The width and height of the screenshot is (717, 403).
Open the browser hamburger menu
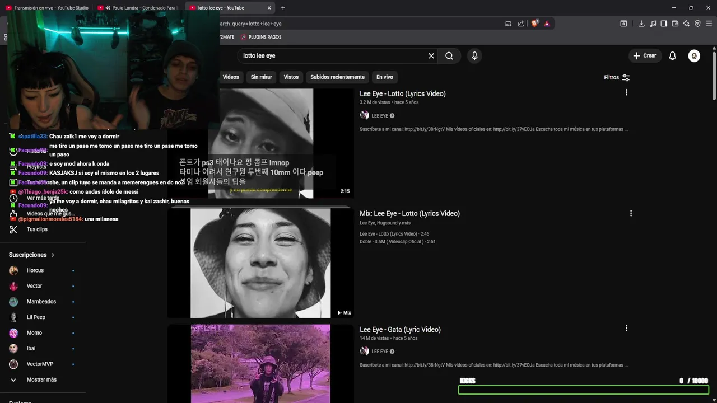[709, 24]
